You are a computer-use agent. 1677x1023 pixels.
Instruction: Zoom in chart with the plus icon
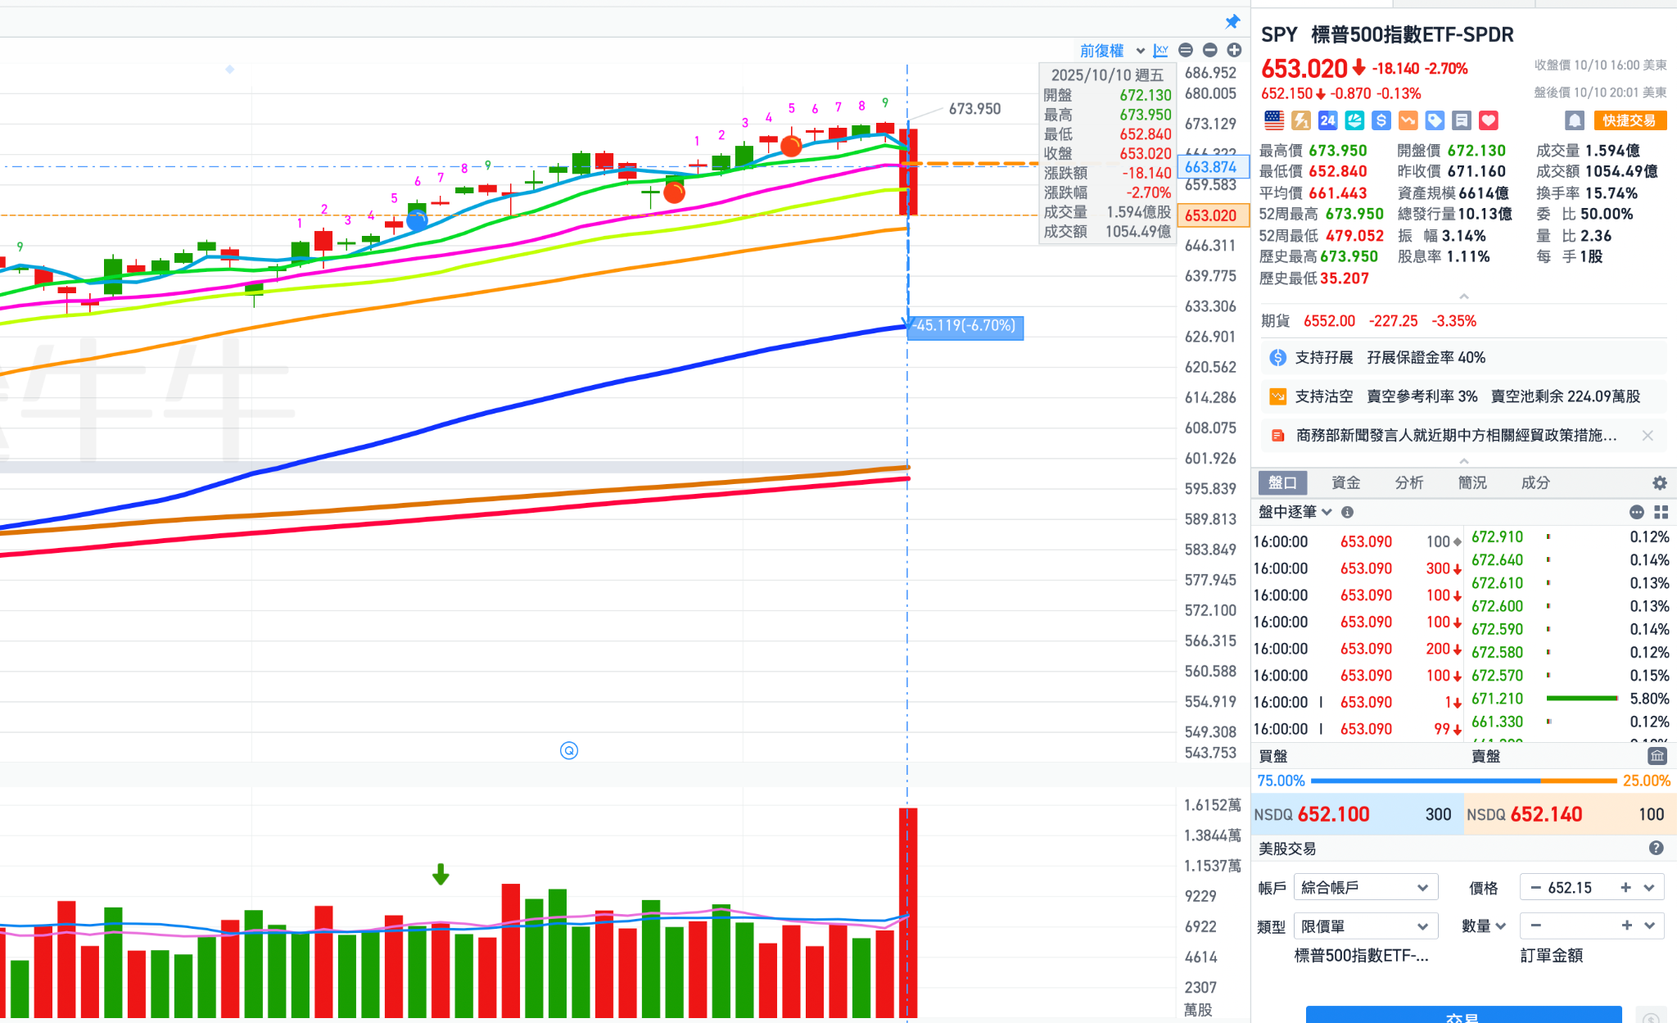click(x=1234, y=51)
